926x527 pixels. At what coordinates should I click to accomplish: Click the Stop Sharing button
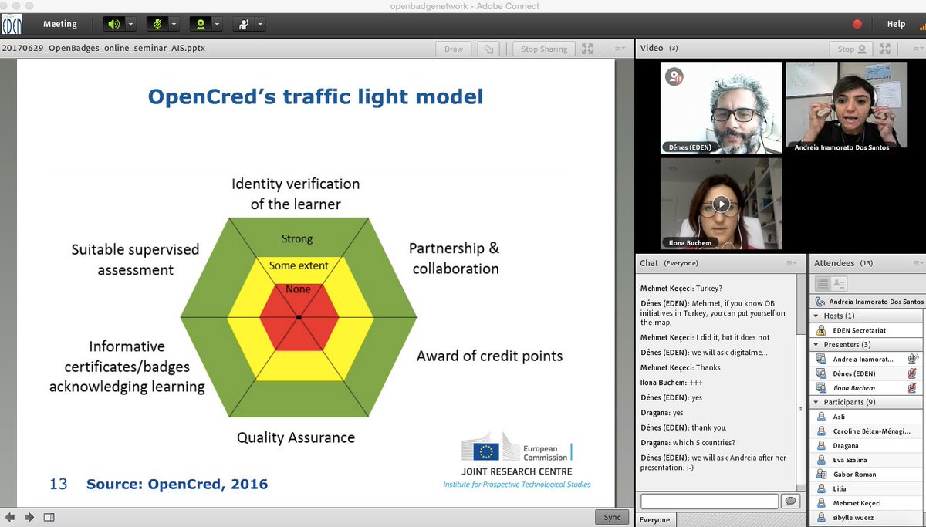pyautogui.click(x=544, y=49)
